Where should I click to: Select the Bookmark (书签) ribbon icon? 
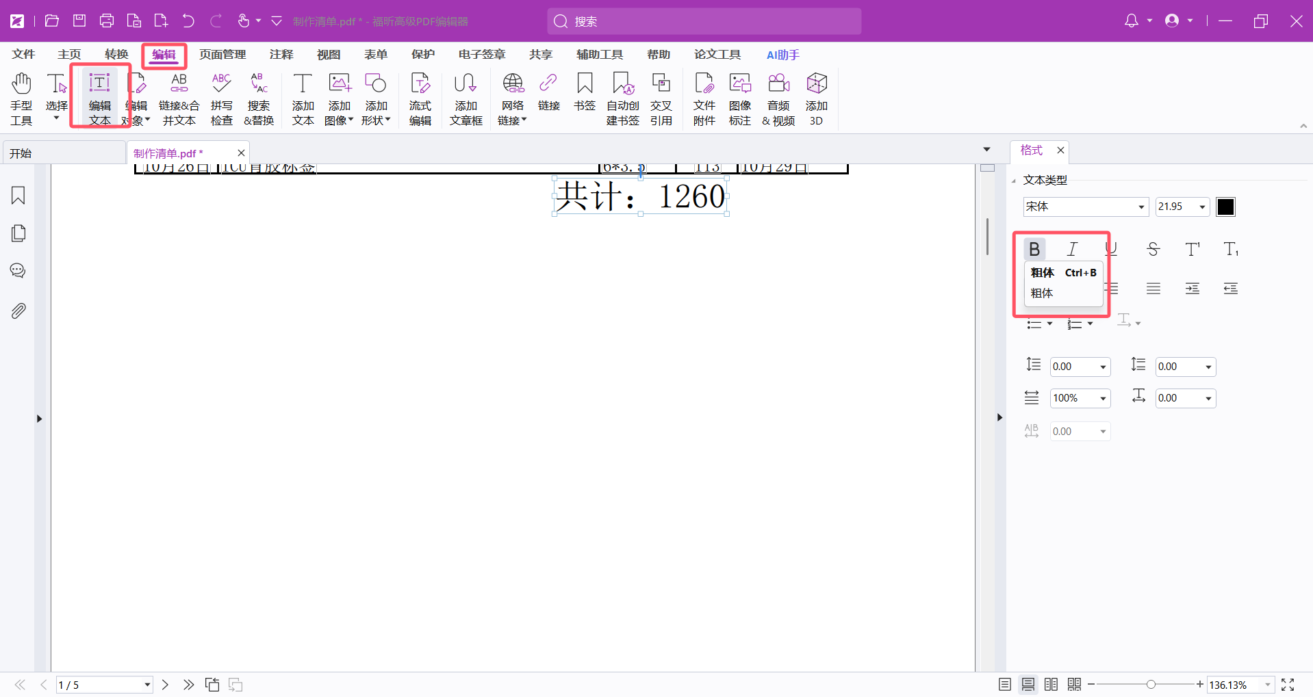(x=585, y=92)
